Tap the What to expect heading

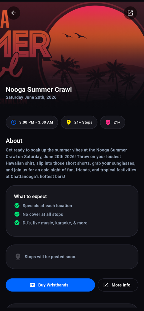(x=31, y=196)
